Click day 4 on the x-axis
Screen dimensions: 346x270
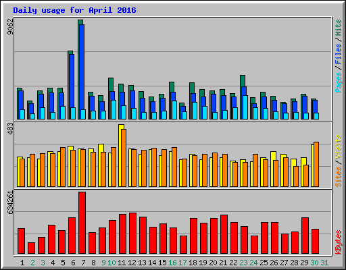[53, 263]
